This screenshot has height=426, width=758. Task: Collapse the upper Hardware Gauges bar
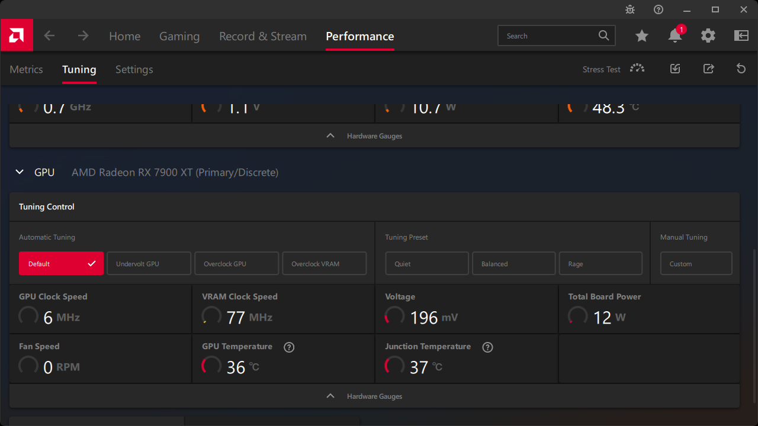point(374,135)
